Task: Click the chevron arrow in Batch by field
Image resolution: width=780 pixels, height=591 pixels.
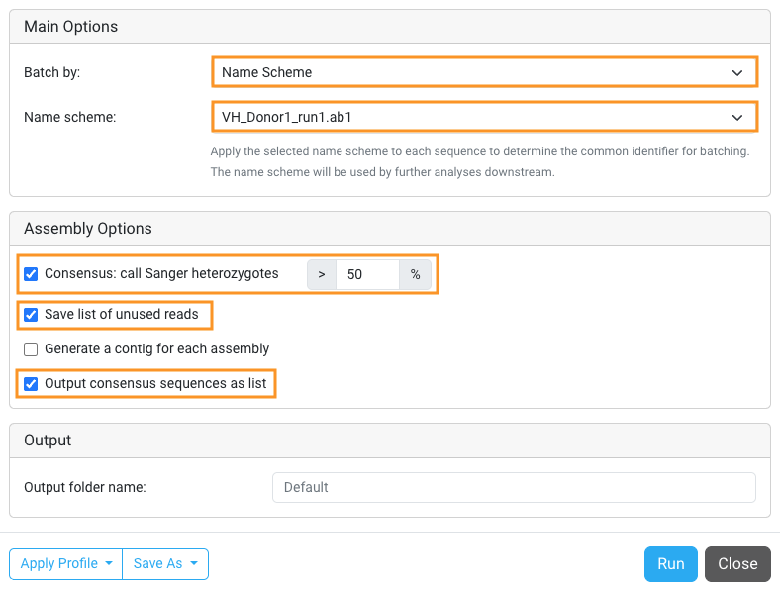Action: 736,72
